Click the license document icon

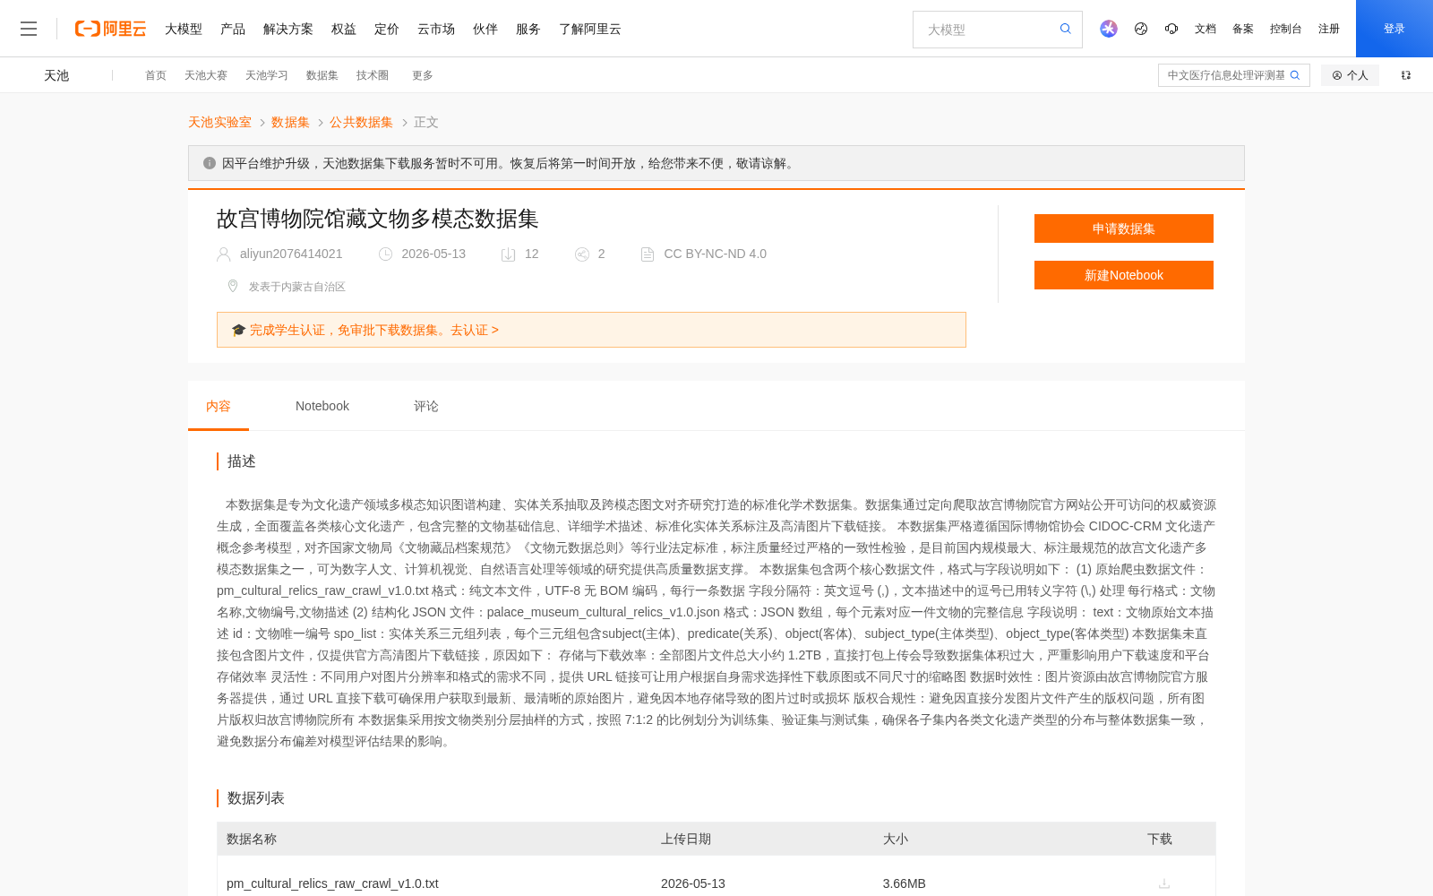(648, 254)
